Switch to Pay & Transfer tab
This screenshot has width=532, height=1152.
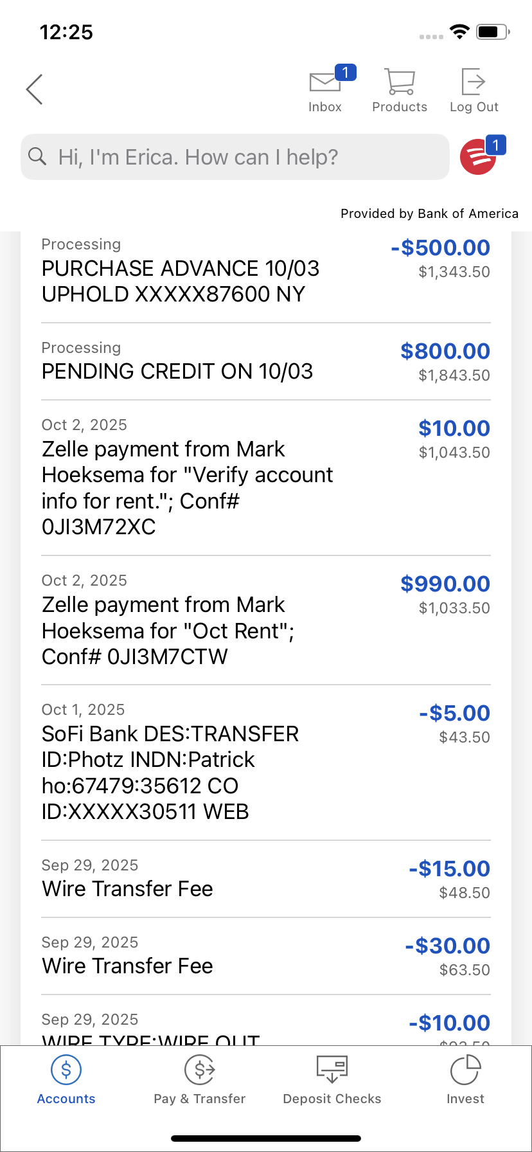tap(200, 1080)
